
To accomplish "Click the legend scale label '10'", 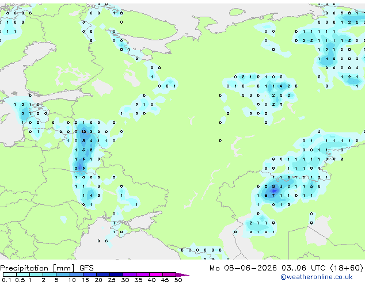I will (x=72, y=280).
